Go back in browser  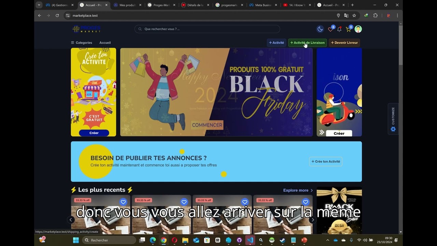click(x=40, y=15)
